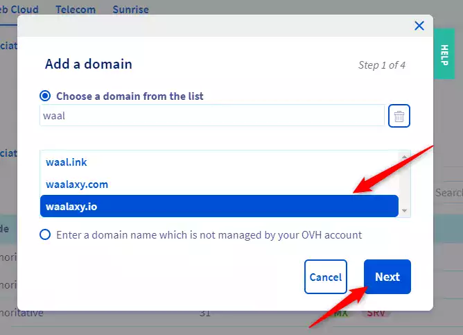The width and height of the screenshot is (463, 335).
Task: Select Choose a domain from the list
Action: pyautogui.click(x=45, y=96)
